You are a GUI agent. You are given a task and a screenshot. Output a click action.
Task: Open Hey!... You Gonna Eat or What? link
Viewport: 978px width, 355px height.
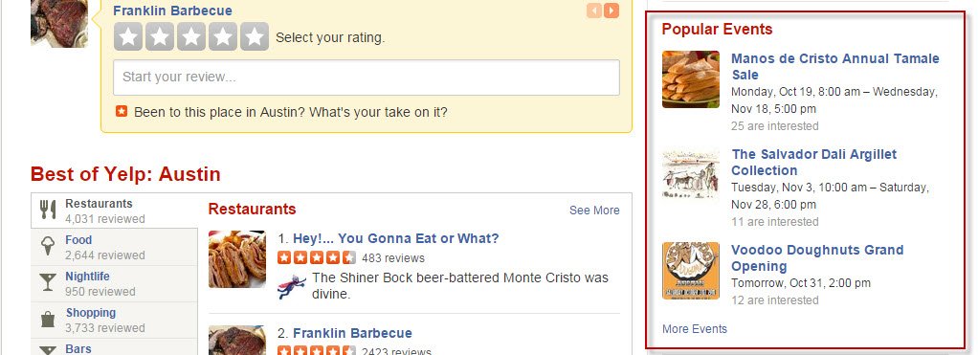[396, 238]
